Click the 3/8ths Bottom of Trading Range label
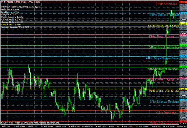Image resolution: width=187 pixels, height=128 pixels. point(163,69)
